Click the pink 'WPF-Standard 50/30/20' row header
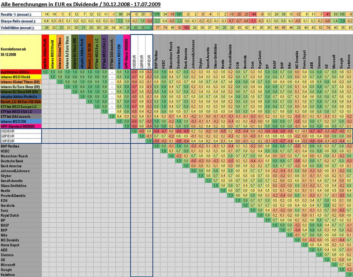The height and width of the screenshot is (277, 353). point(21,126)
